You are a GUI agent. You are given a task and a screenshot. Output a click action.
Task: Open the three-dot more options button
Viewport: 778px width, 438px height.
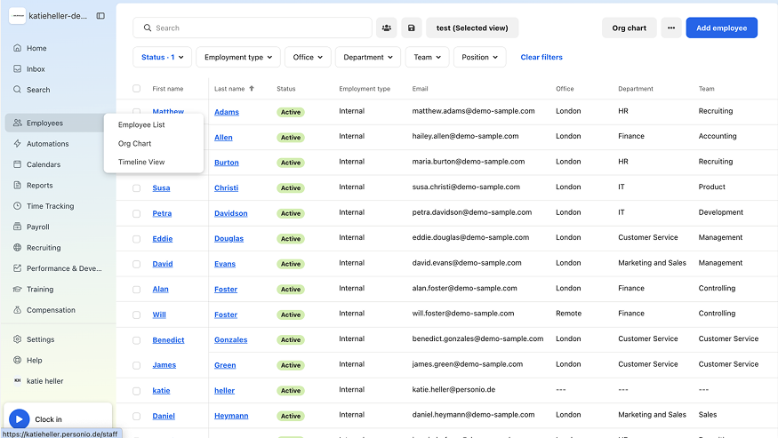(671, 28)
